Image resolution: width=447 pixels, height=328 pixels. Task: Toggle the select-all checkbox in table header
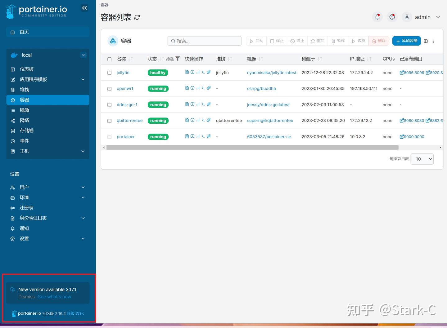[109, 59]
